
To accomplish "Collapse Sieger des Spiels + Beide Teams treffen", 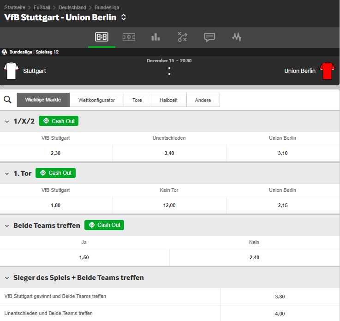I will pos(7,278).
